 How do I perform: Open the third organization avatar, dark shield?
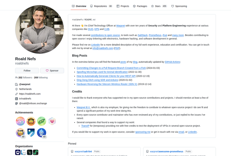point(30,152)
